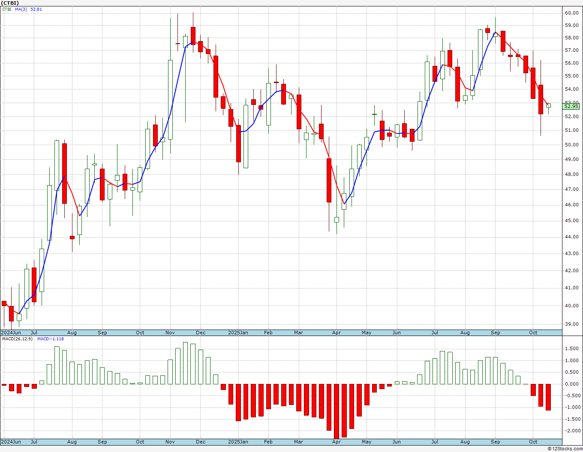Viewport: 583px width, 452px height.
Task: Select 39.00 on the price axis
Action: (572, 324)
